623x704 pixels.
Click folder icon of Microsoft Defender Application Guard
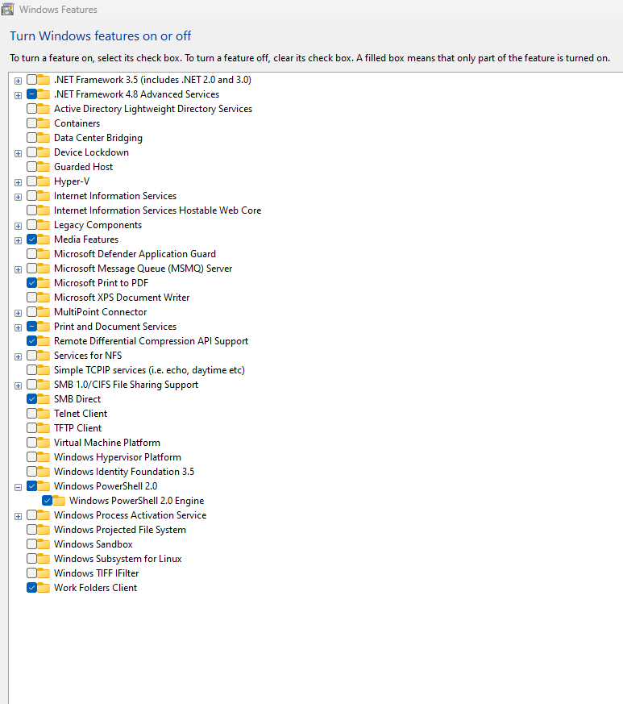[44, 254]
